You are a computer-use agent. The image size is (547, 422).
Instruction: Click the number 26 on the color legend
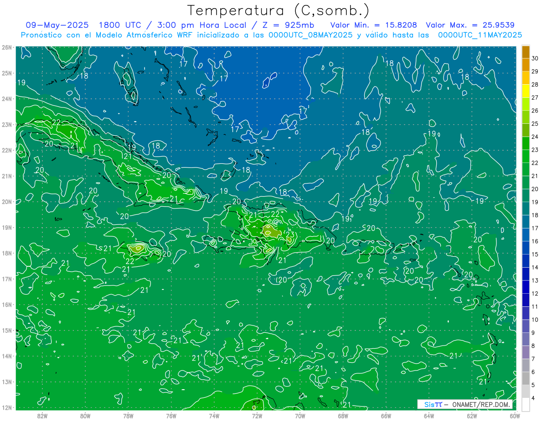click(535, 111)
